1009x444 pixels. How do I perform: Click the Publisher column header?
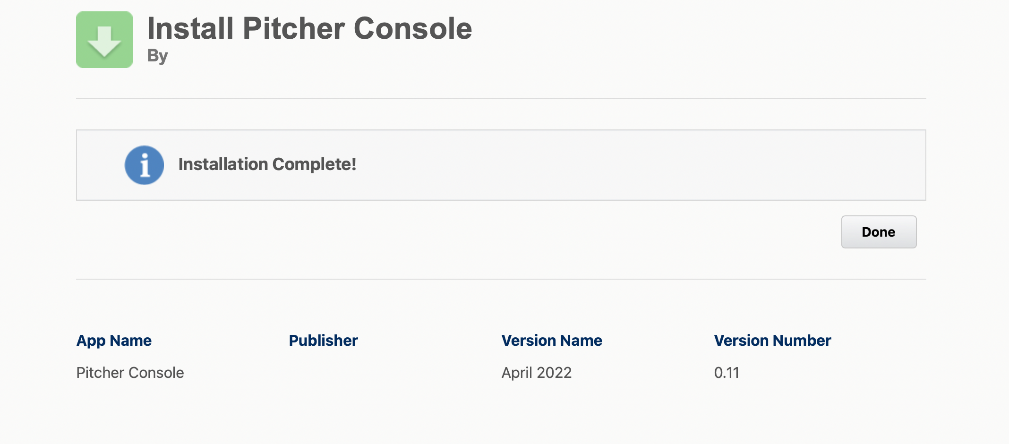click(323, 341)
